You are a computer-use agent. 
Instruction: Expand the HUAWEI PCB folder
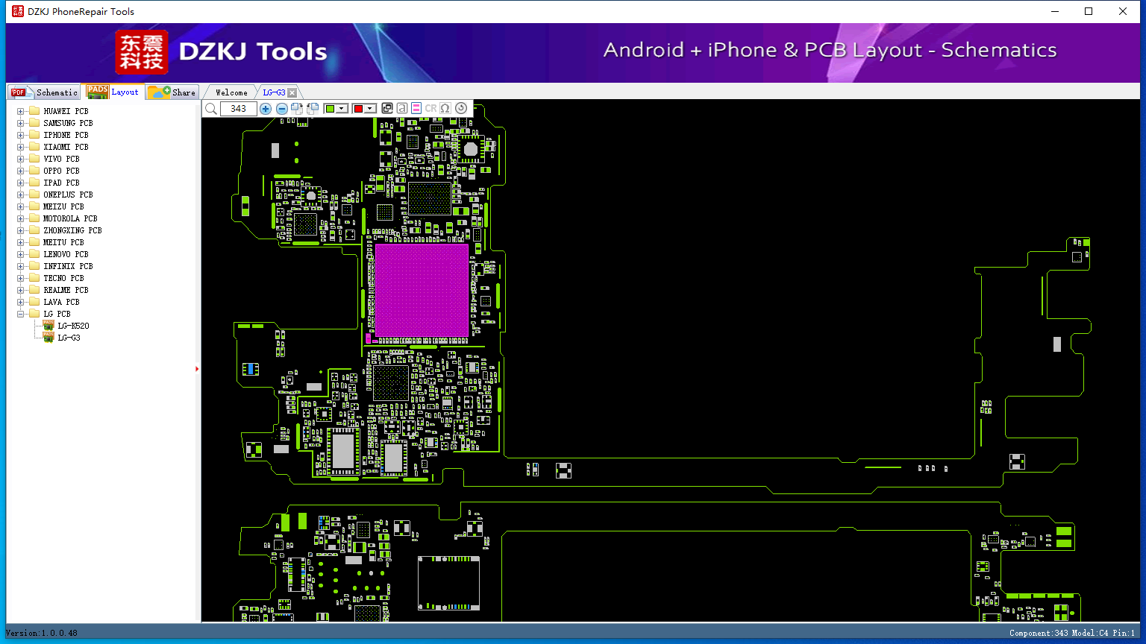21,111
